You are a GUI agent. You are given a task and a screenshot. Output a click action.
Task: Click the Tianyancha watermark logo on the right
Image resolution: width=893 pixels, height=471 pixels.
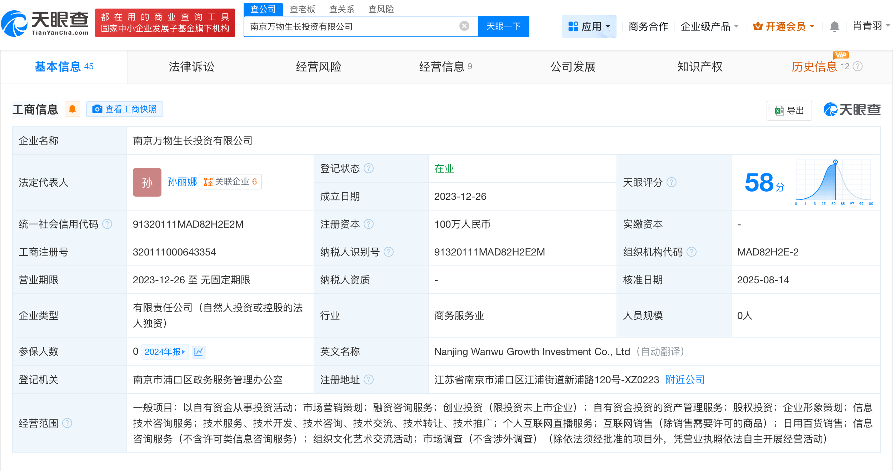[852, 110]
